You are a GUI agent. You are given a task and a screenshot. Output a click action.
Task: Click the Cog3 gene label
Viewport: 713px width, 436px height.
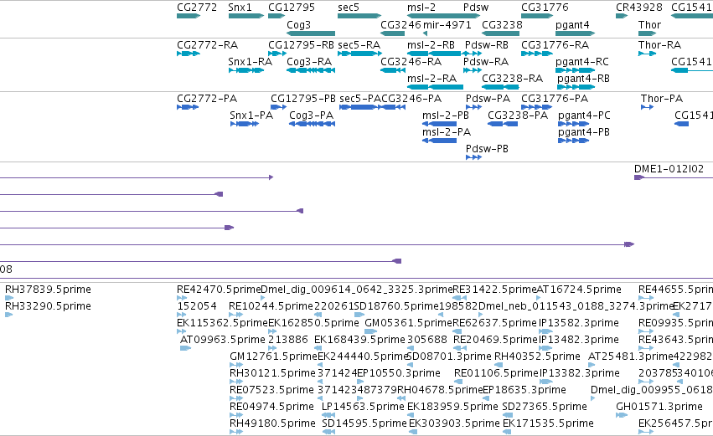[x=298, y=24]
